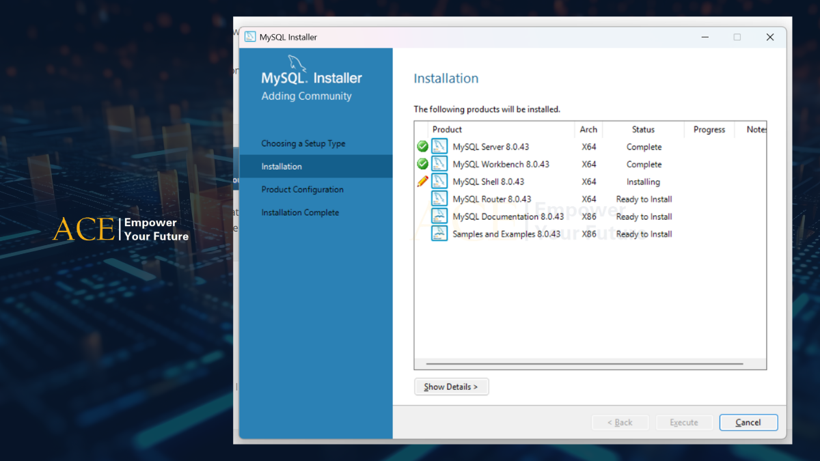
Task: Click the MySQL Router 8.0.43 product icon
Action: coord(439,199)
